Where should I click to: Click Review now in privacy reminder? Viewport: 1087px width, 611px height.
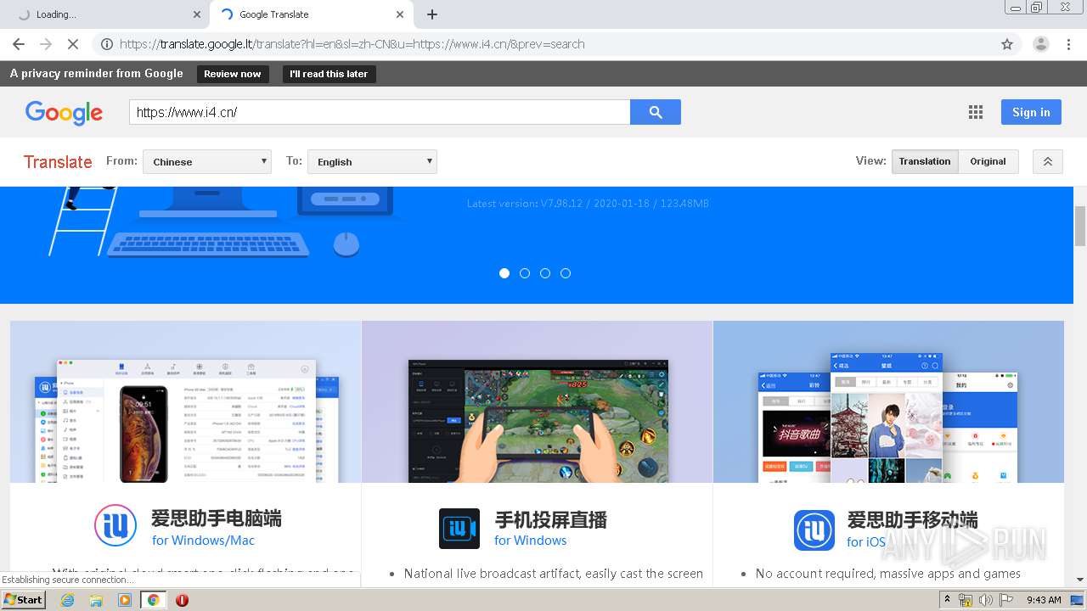click(x=233, y=74)
